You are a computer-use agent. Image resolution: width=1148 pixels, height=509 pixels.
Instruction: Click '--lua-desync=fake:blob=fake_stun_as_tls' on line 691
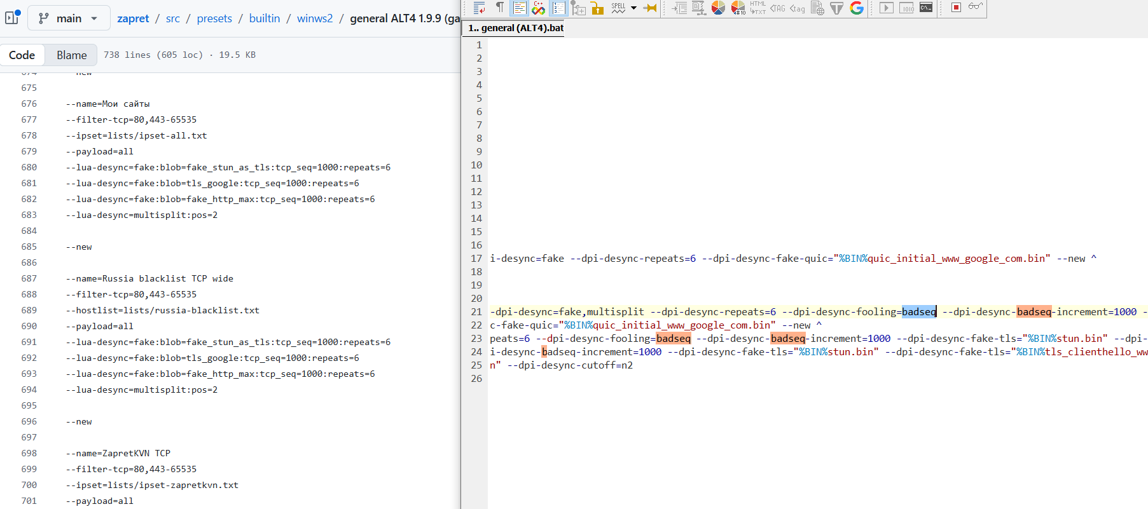tap(170, 342)
